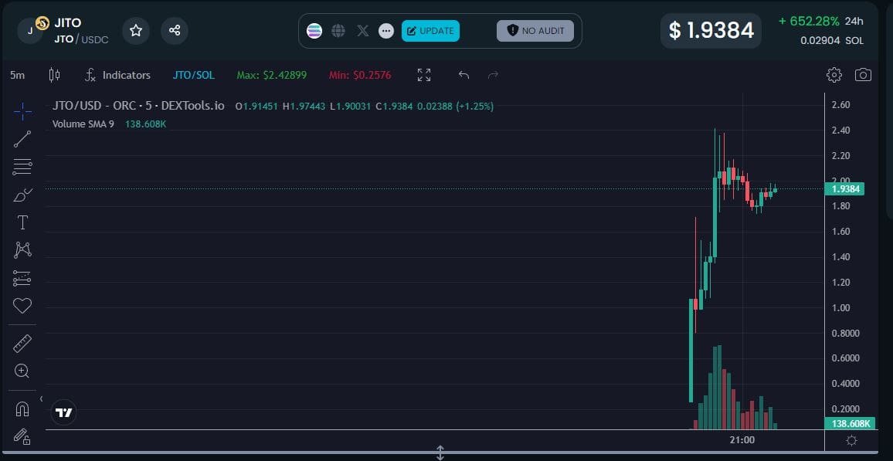This screenshot has width=893, height=461.
Task: Click the TradingView watermark logo
Action: pyautogui.click(x=63, y=412)
